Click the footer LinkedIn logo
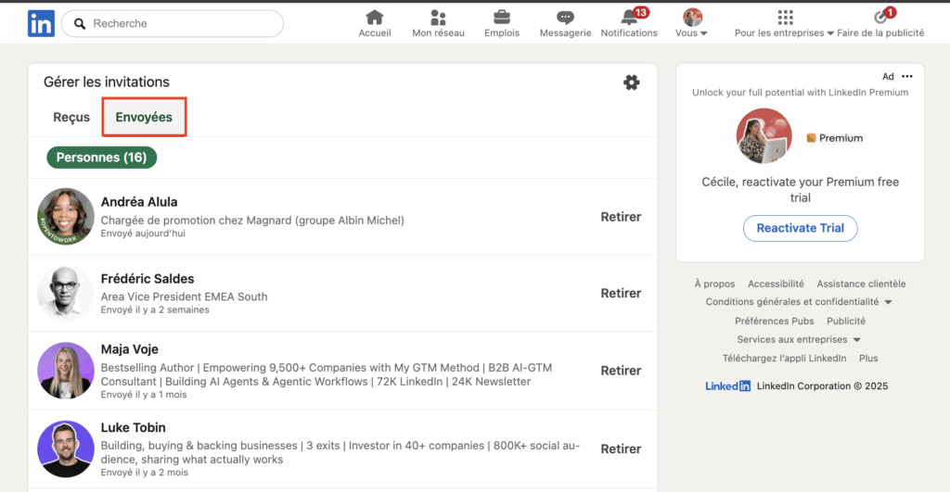 click(x=727, y=386)
